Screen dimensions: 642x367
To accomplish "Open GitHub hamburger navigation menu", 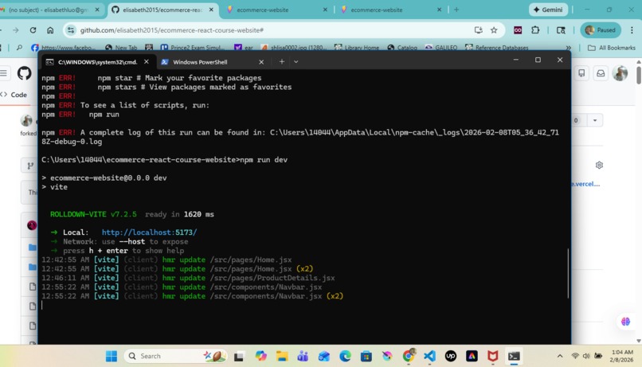I will click(x=4, y=73).
